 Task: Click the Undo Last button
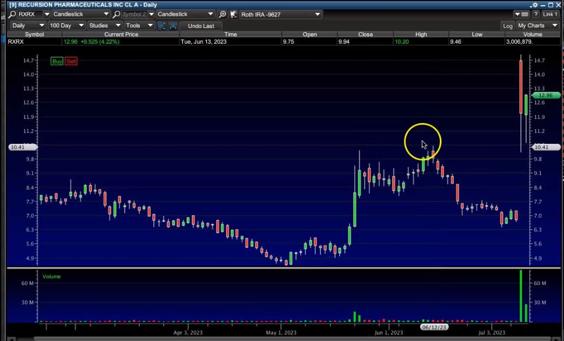(x=200, y=26)
